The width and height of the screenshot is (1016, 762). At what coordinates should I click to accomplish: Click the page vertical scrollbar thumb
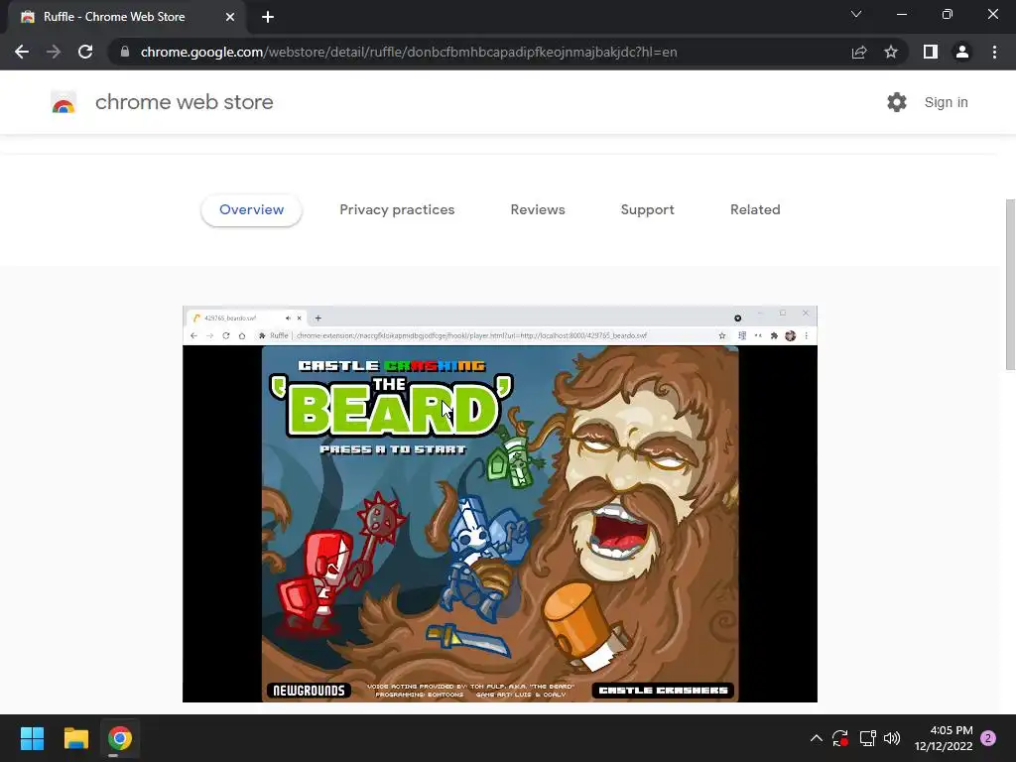[x=1010, y=285]
